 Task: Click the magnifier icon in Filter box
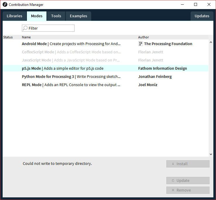click(25, 28)
